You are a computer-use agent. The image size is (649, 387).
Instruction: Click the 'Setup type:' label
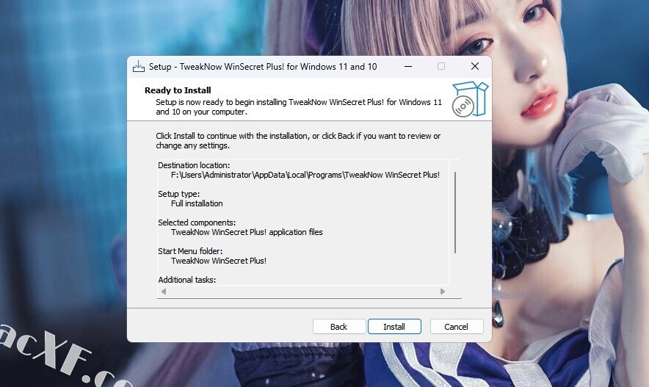coord(179,194)
